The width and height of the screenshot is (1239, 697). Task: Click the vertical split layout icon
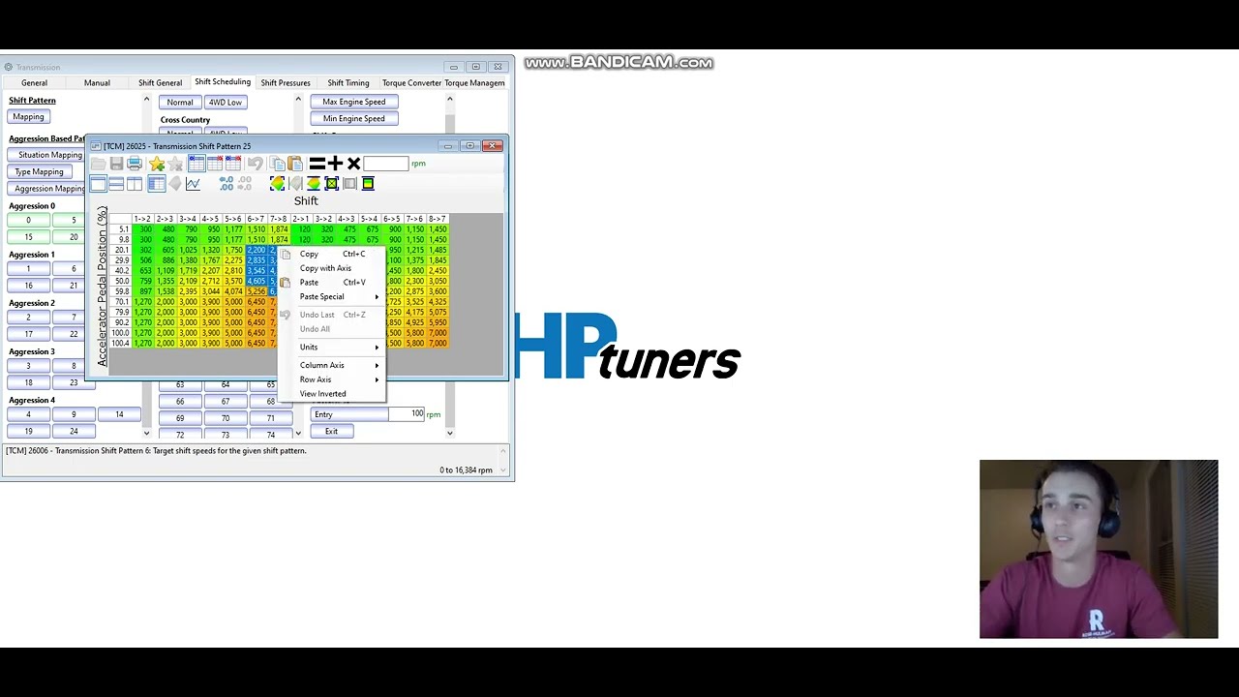(x=135, y=184)
